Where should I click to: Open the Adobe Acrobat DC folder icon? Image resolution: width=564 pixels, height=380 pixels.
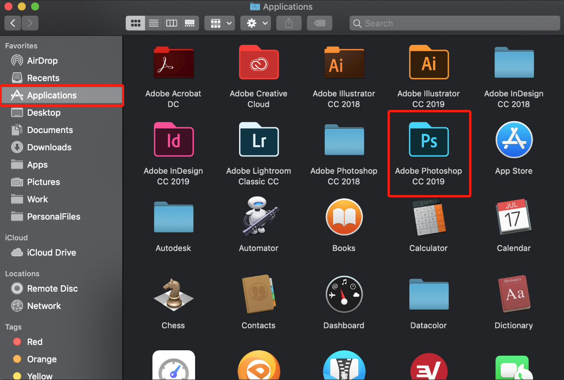[x=173, y=63]
